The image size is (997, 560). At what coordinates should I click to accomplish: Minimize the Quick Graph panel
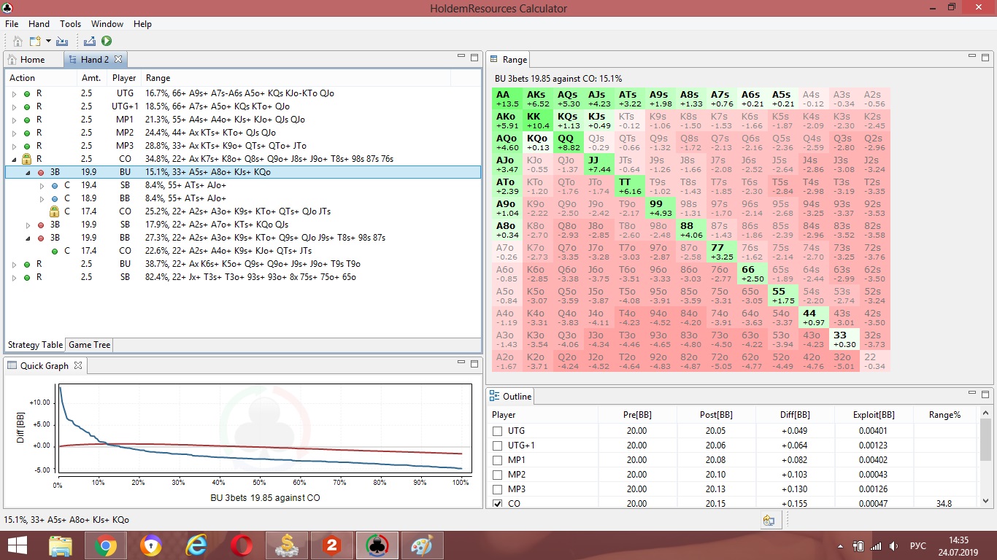point(461,362)
